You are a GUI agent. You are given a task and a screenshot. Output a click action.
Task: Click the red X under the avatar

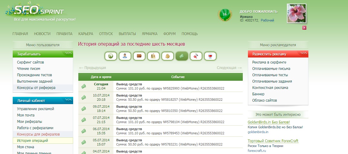pos(304,28)
